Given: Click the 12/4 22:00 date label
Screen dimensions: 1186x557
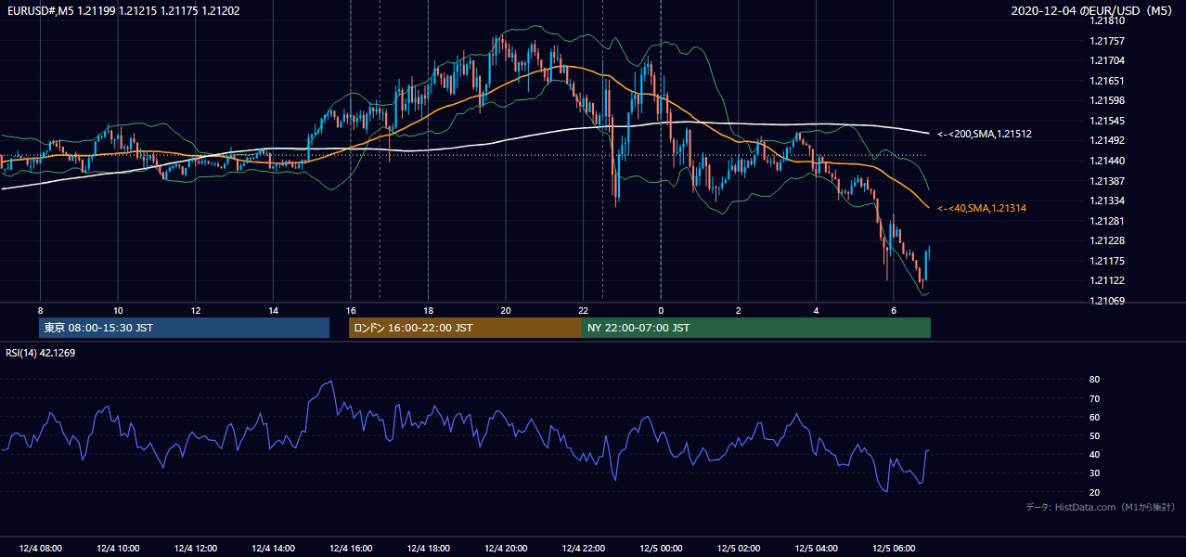Looking at the screenshot, I should (x=584, y=549).
